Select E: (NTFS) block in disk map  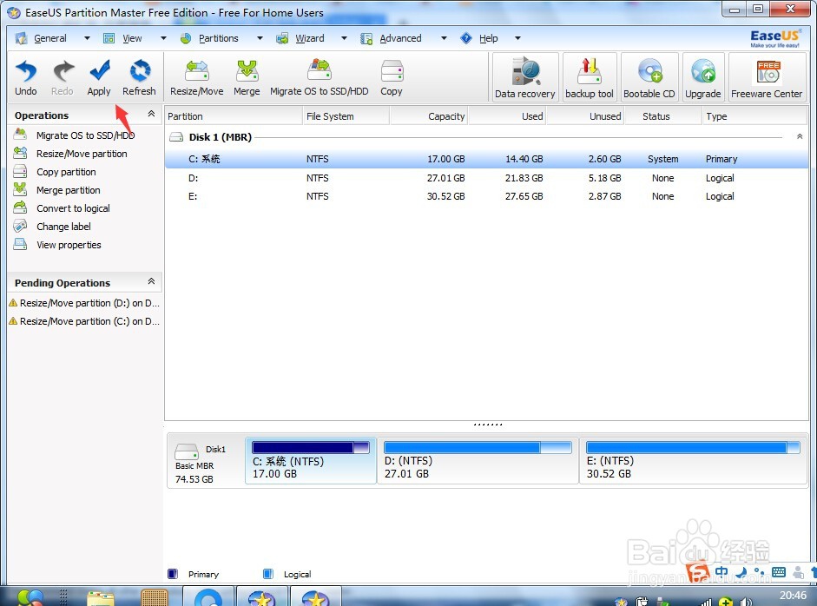tap(694, 461)
